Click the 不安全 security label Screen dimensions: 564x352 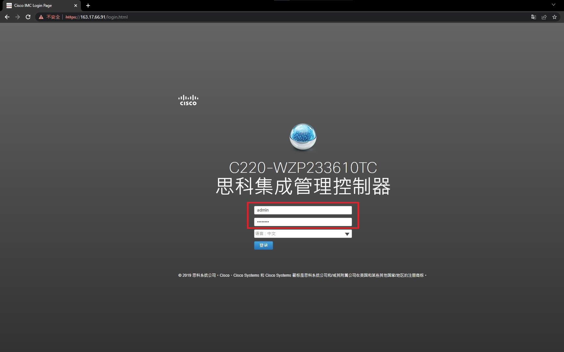pos(53,17)
